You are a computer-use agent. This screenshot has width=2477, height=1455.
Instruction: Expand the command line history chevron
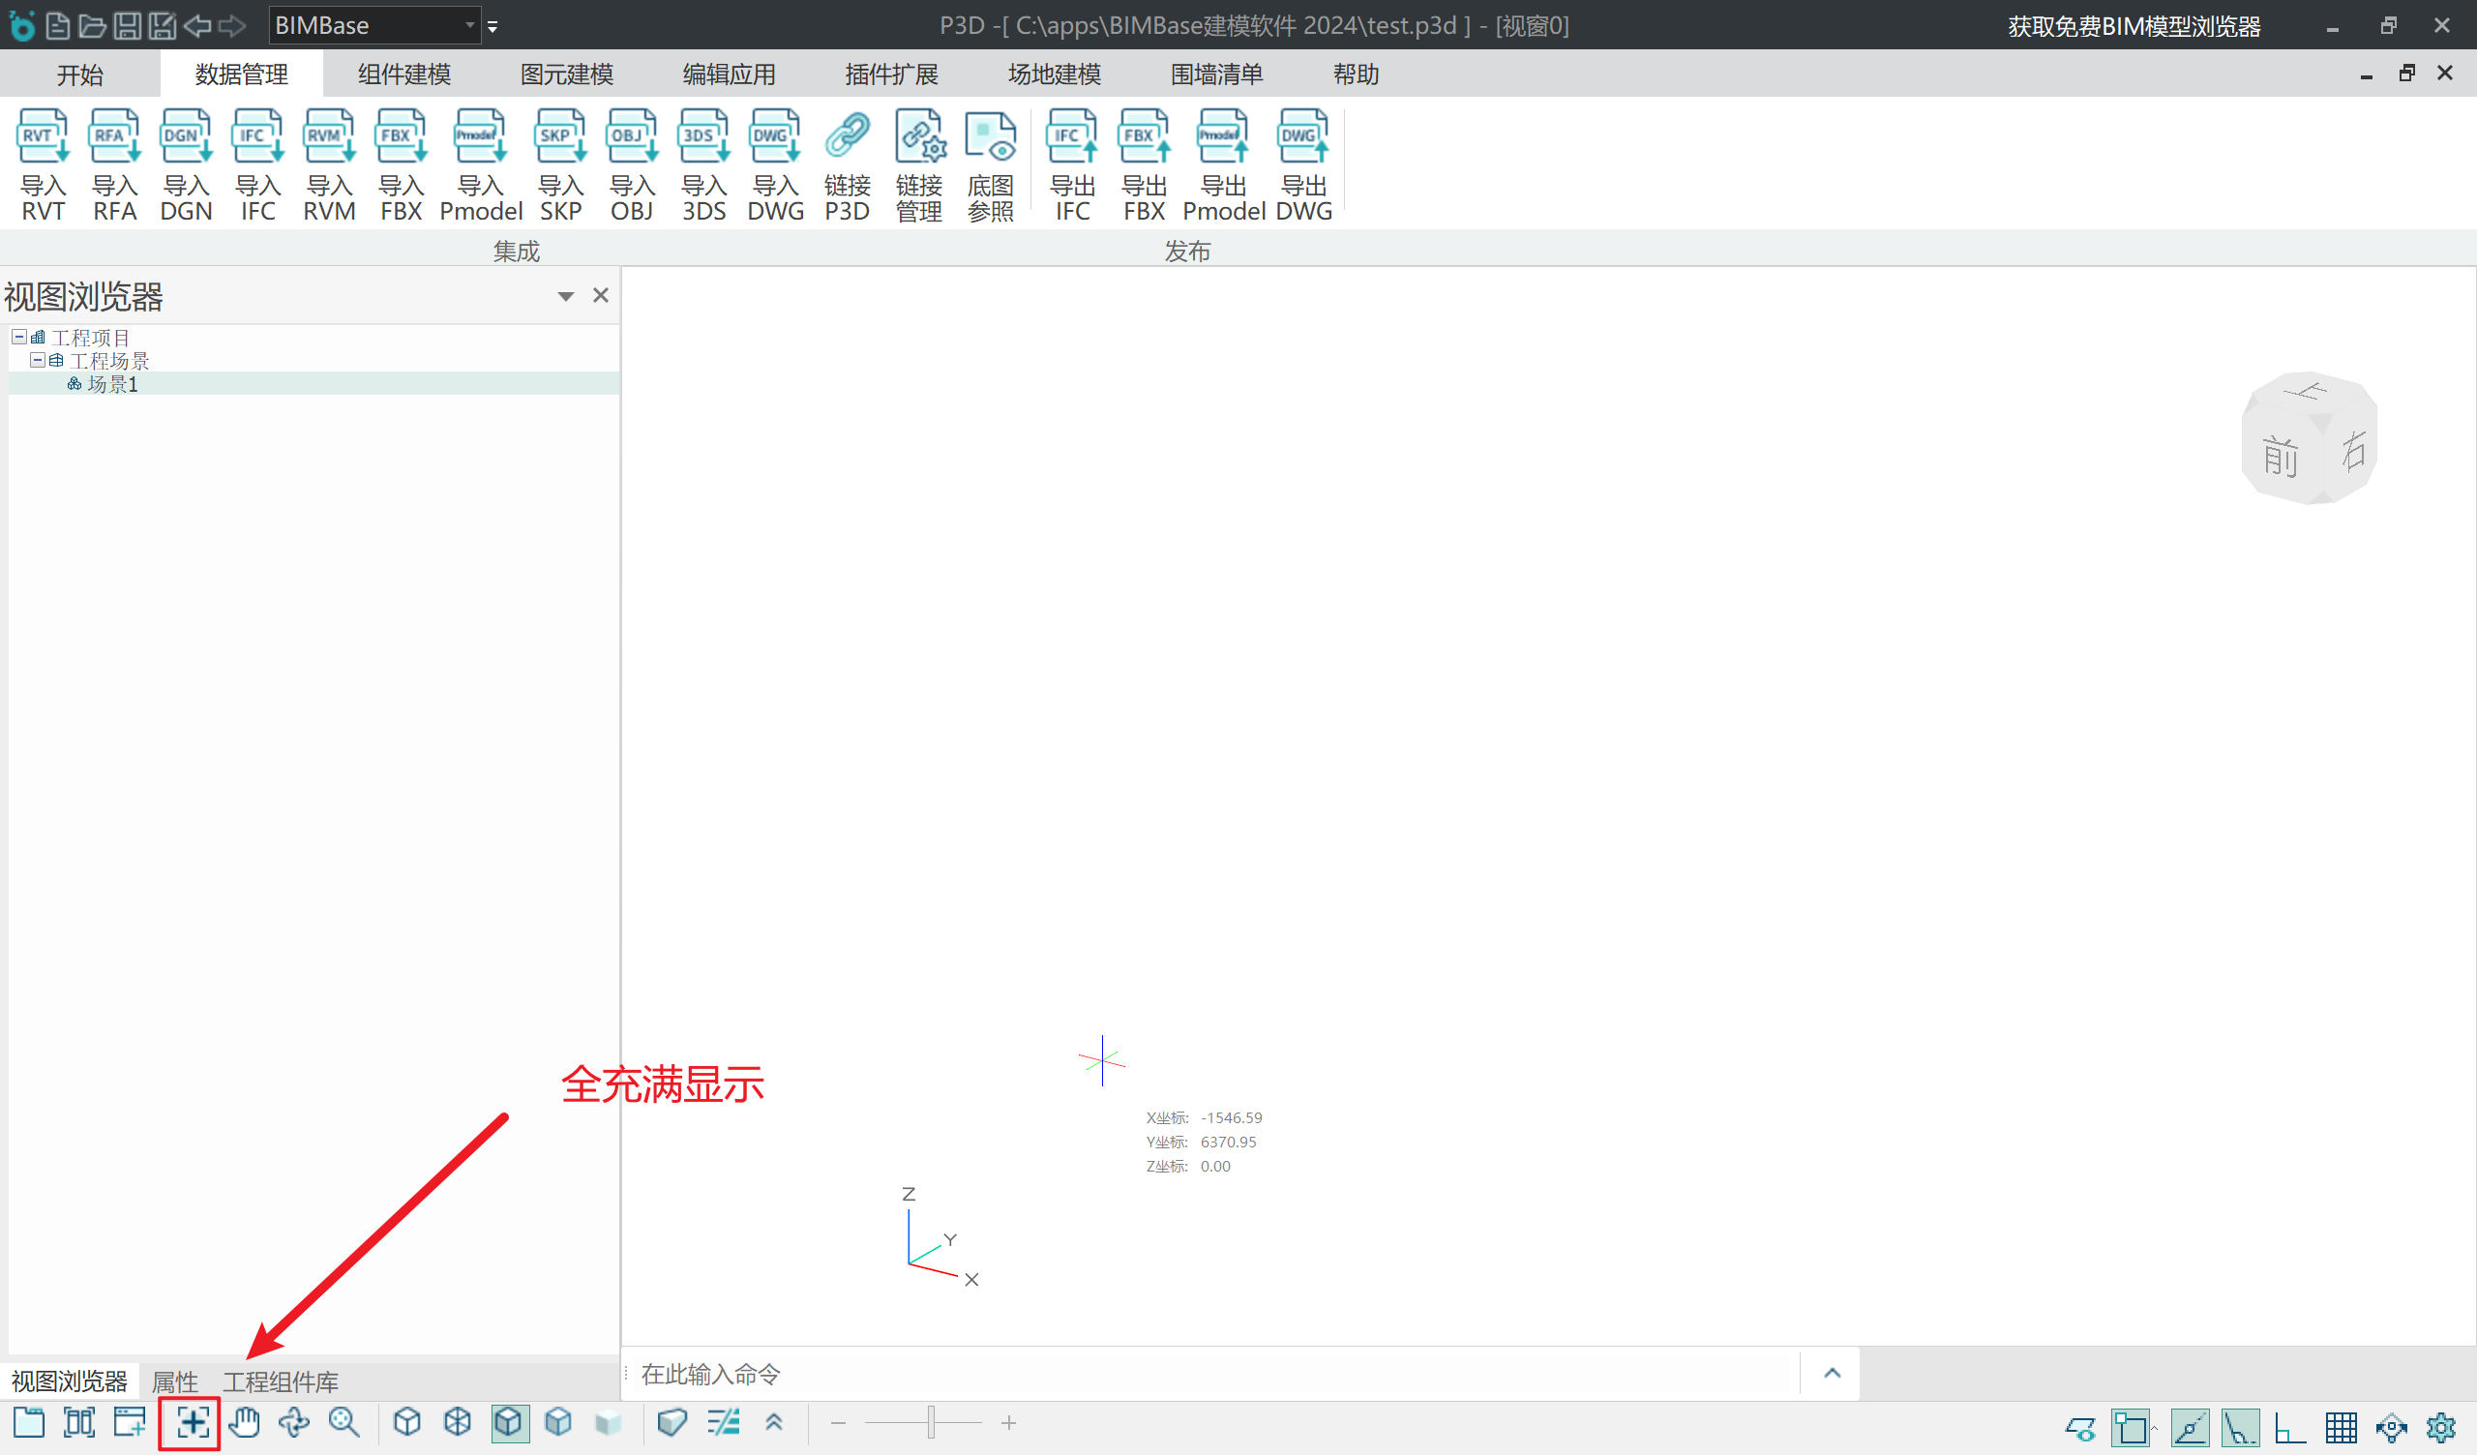[1832, 1374]
